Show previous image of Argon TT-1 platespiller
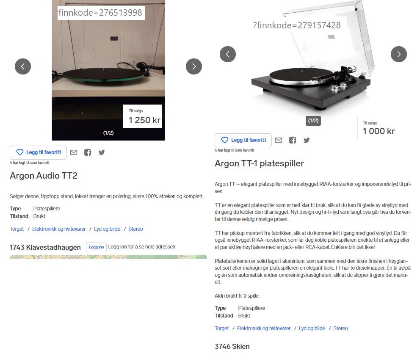The height and width of the screenshot is (356, 420). tap(228, 54)
